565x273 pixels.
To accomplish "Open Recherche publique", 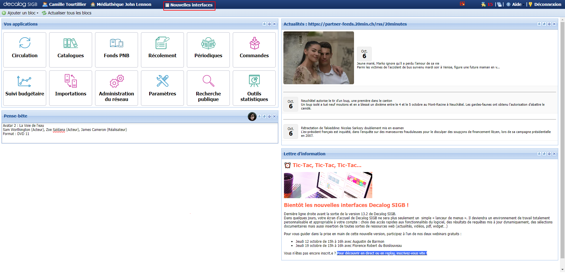I will (208, 88).
